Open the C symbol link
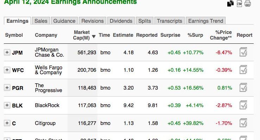Viewport: 260px width, 140px height. pos(14,123)
